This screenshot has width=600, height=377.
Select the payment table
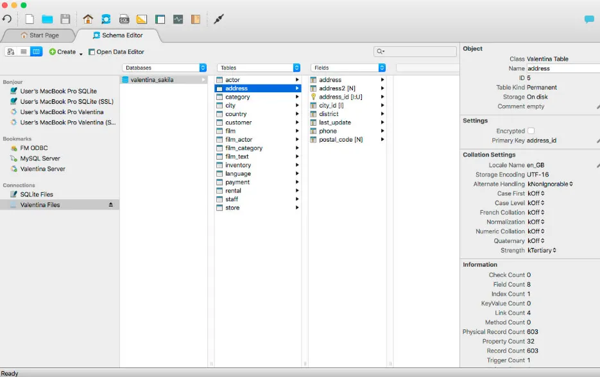(258, 182)
